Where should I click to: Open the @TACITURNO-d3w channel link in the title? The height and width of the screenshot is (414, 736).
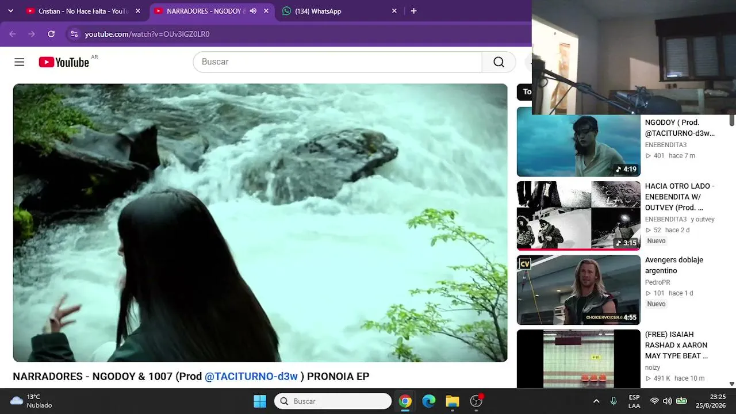(251, 377)
